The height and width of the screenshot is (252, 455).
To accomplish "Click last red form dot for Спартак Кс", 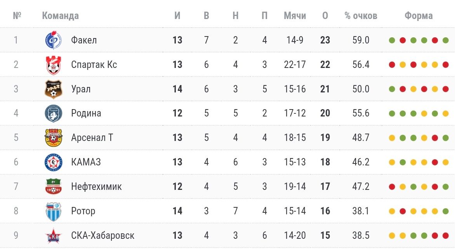I will (x=446, y=64).
